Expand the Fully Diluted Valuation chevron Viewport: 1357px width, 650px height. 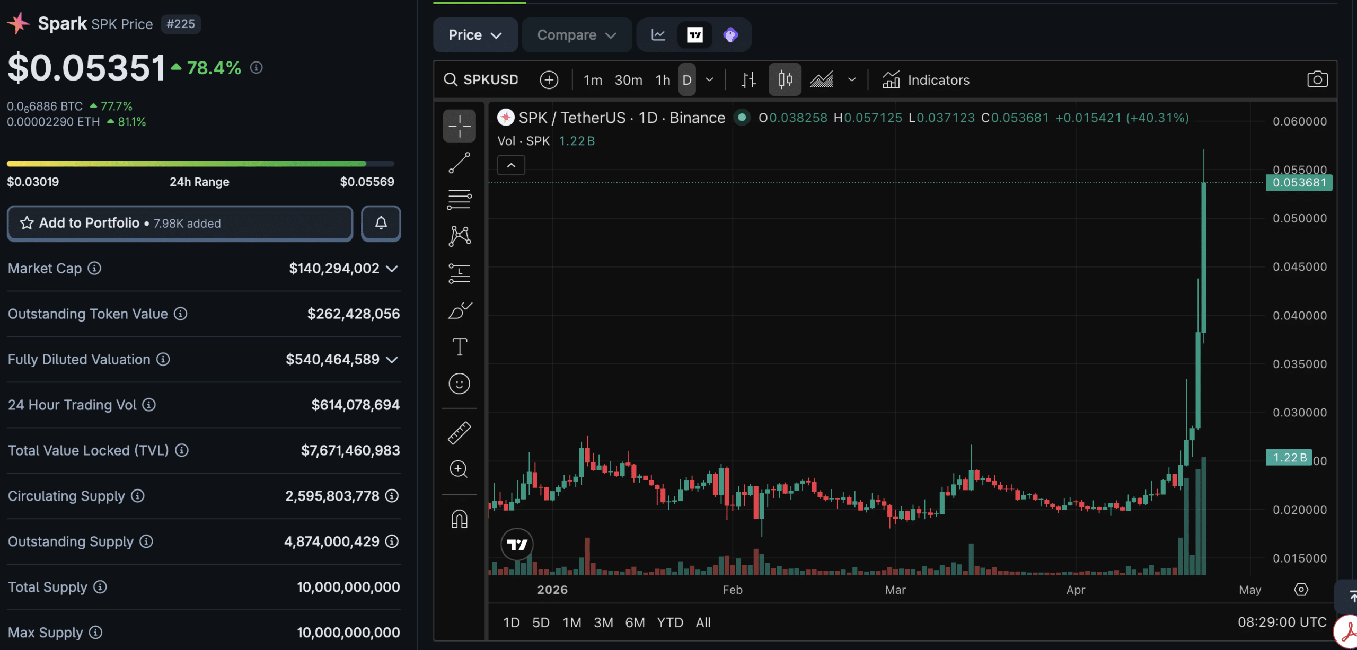392,360
